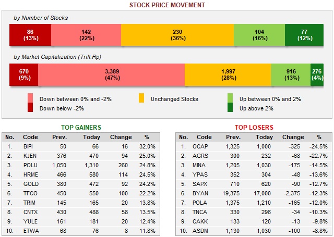Open the BIPI stock code in Top Gainers

coord(28,147)
